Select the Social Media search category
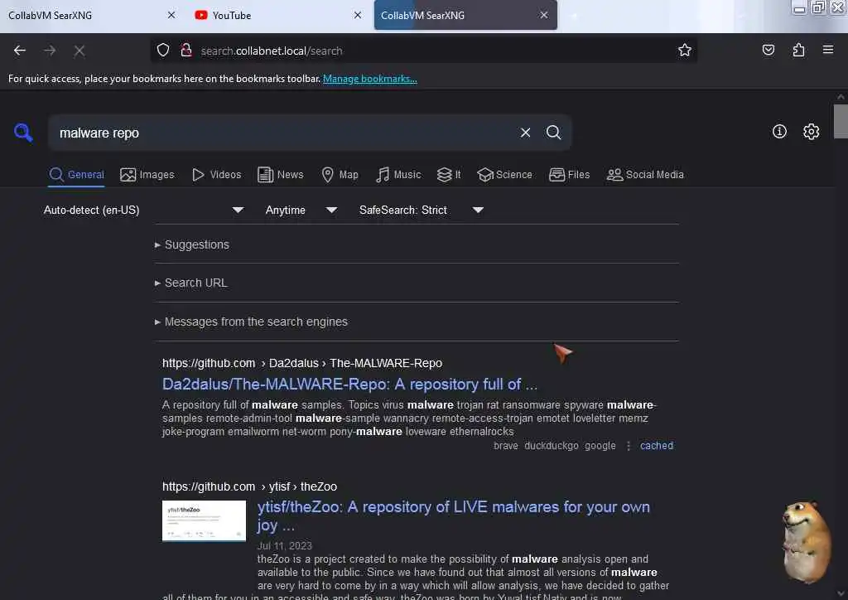The image size is (848, 600). [645, 175]
